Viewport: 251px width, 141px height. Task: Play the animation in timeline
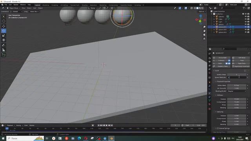107,125
